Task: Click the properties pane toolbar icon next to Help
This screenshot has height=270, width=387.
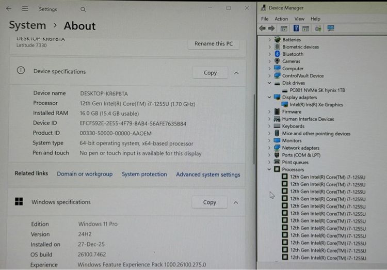Action: click(x=306, y=29)
